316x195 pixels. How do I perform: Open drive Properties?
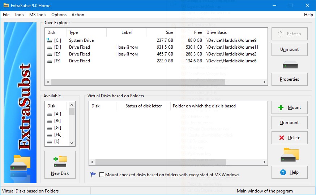(x=289, y=79)
